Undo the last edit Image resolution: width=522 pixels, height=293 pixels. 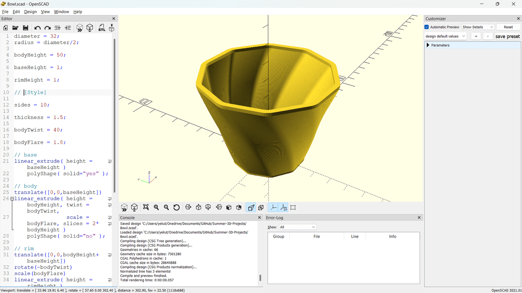pyautogui.click(x=38, y=28)
